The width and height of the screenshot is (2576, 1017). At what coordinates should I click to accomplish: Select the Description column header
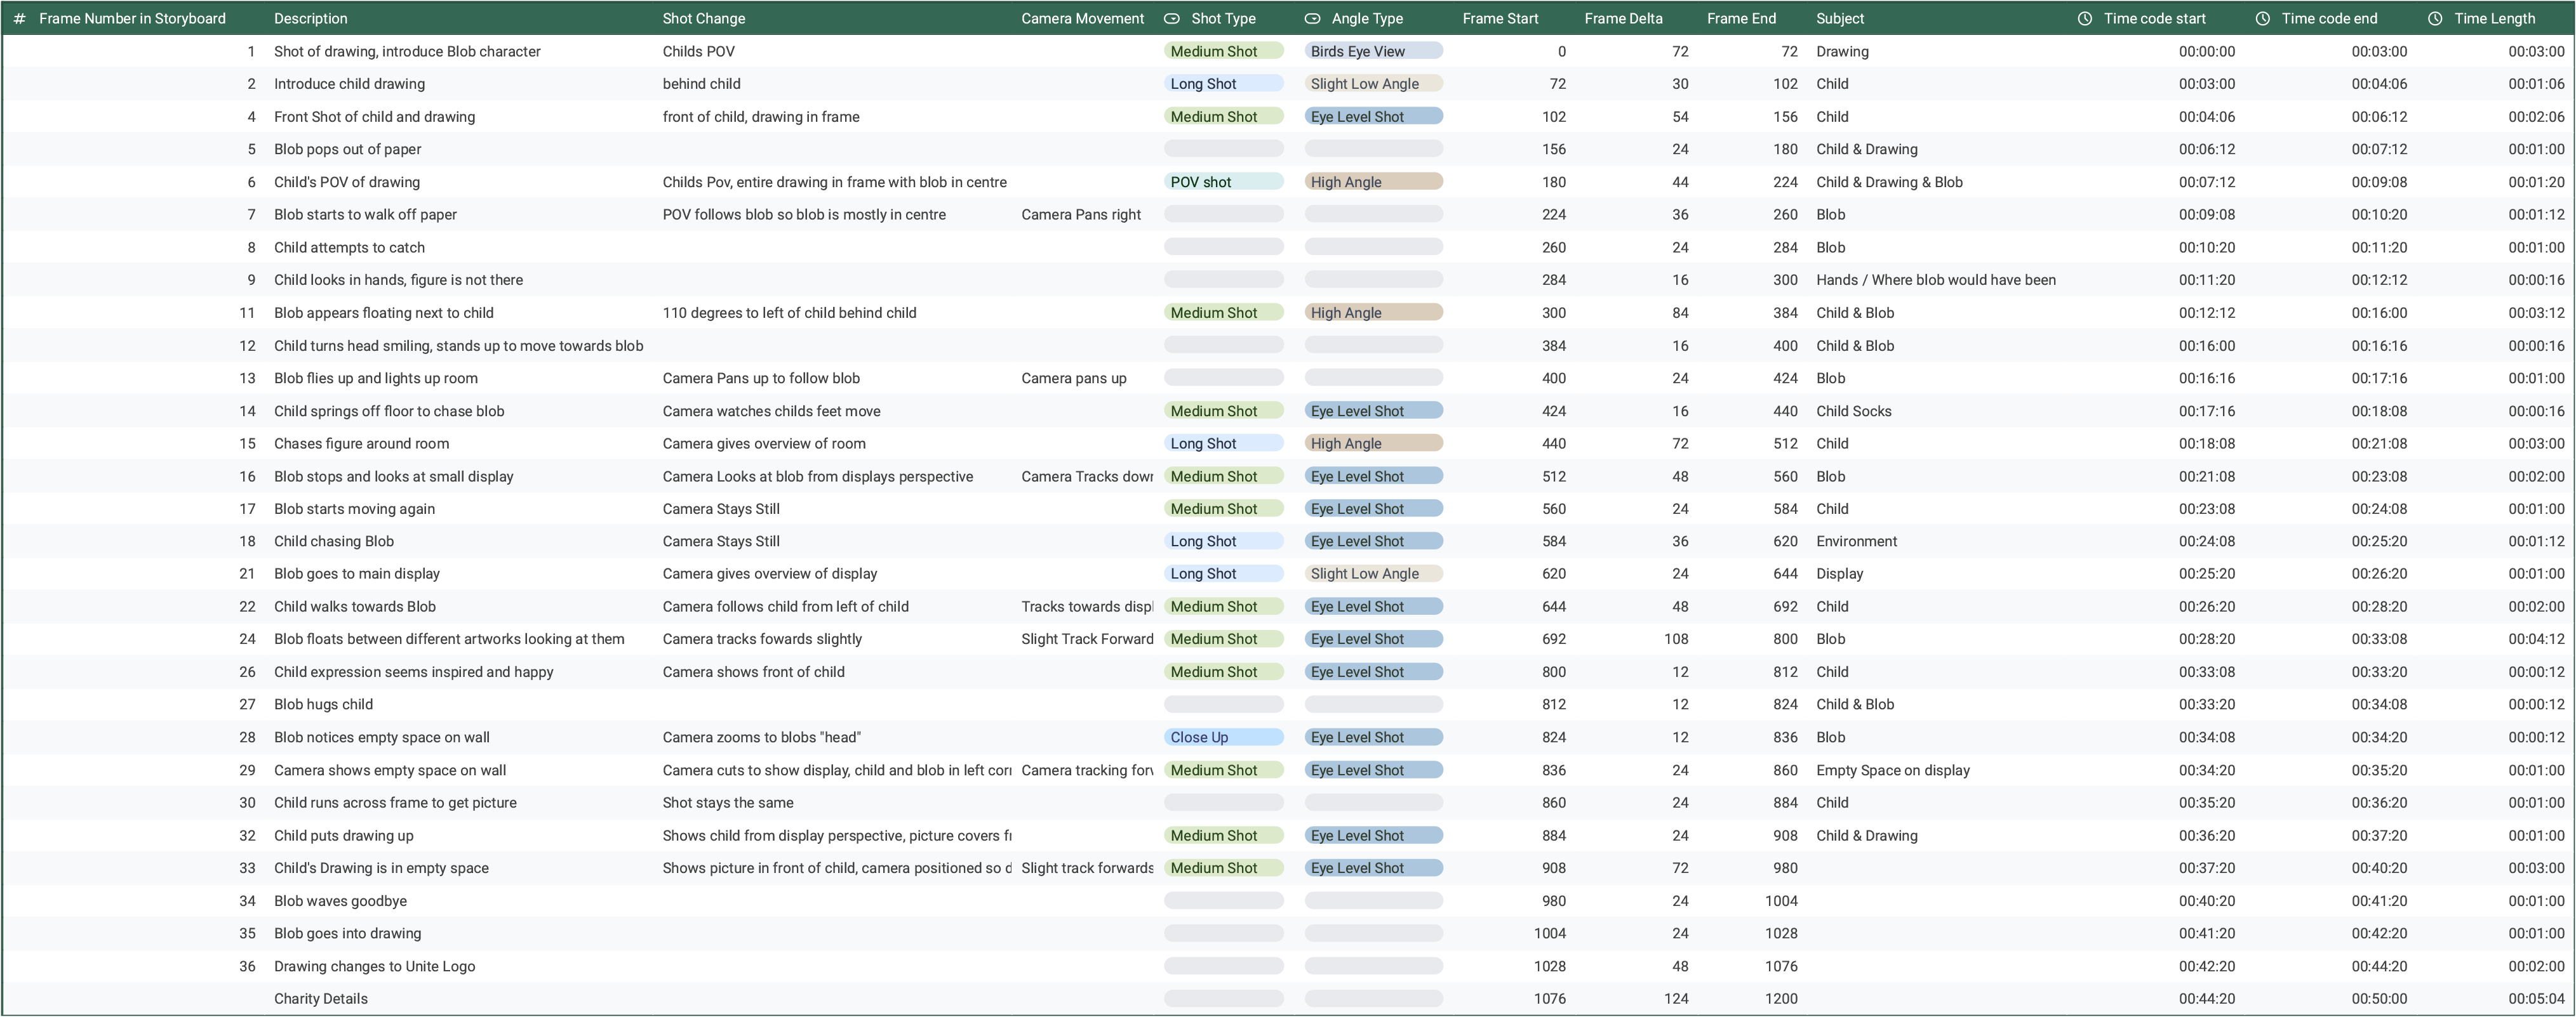(x=311, y=18)
